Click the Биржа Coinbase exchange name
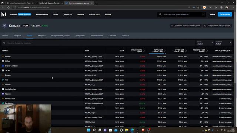237x133 pixels. (11, 66)
